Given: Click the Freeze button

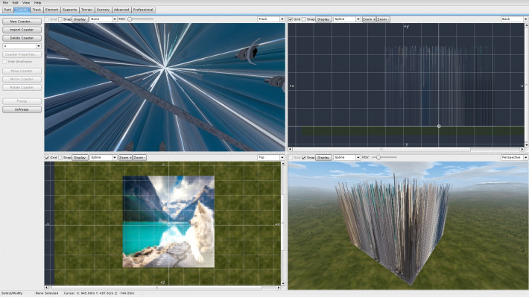Looking at the screenshot, I should [22, 101].
